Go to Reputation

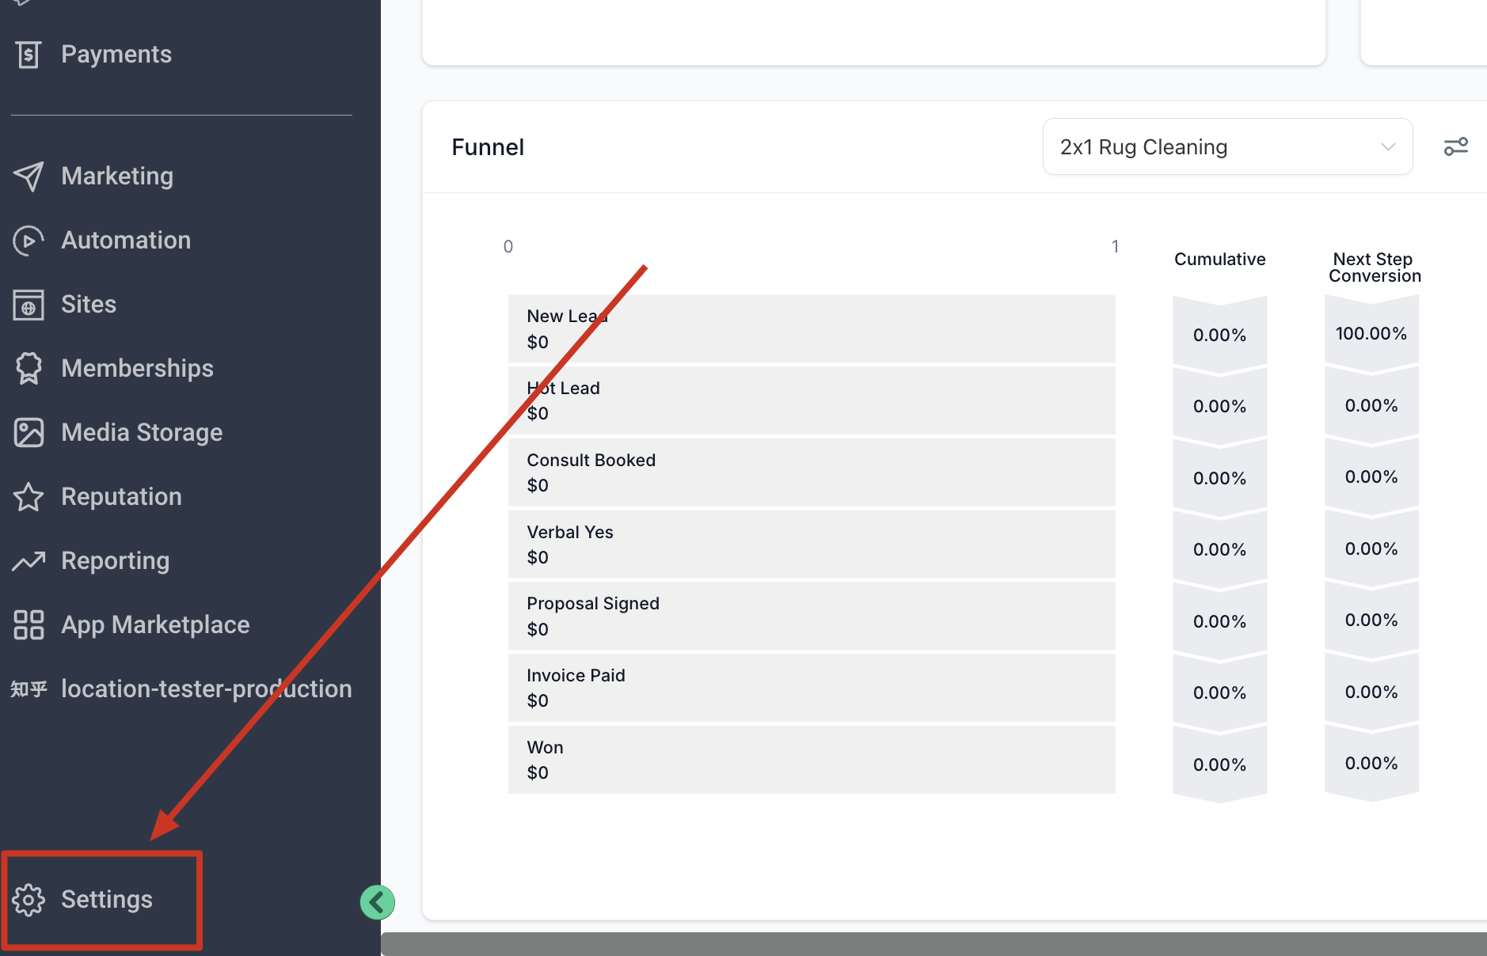point(121,496)
